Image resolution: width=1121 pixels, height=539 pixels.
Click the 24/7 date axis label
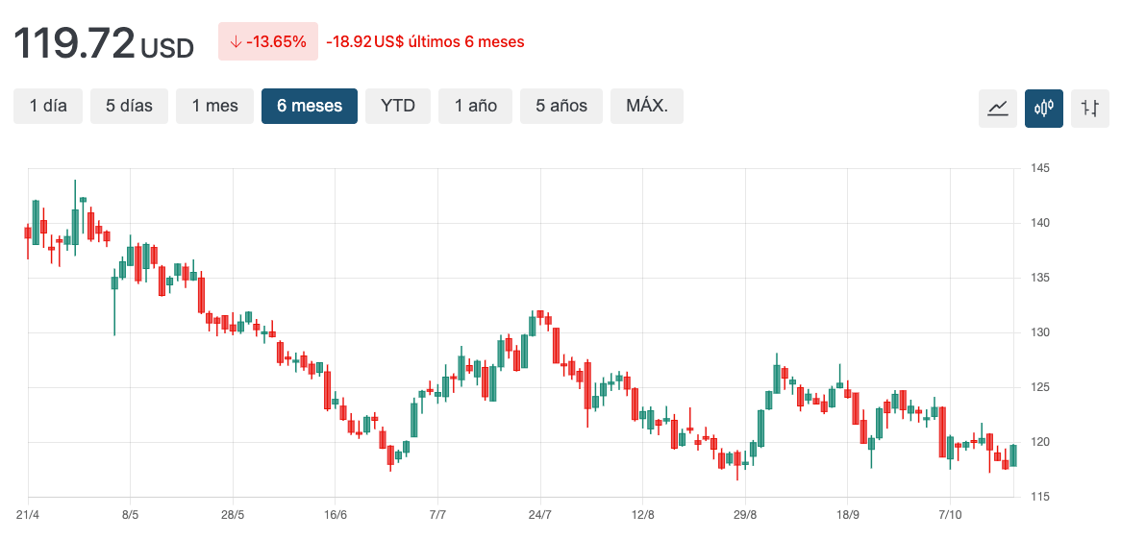540,515
